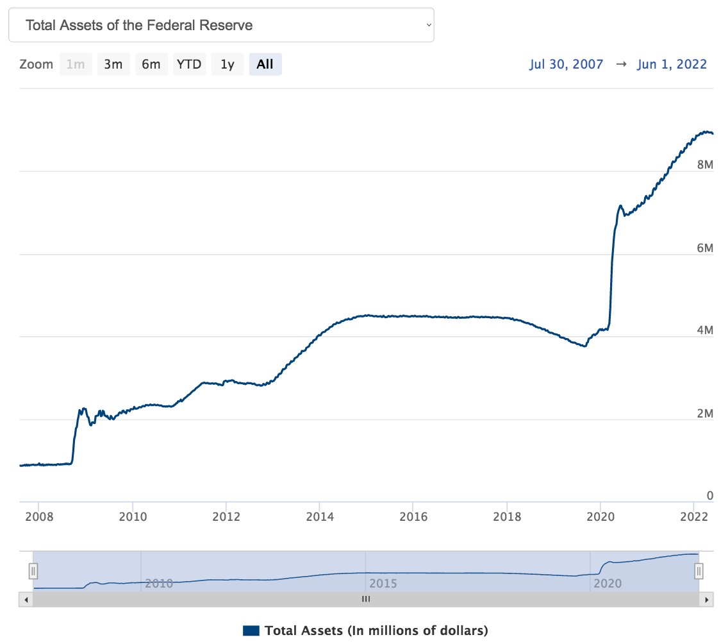The image size is (721, 644).
Task: Click the 2M y-axis label
Action: pyautogui.click(x=705, y=413)
